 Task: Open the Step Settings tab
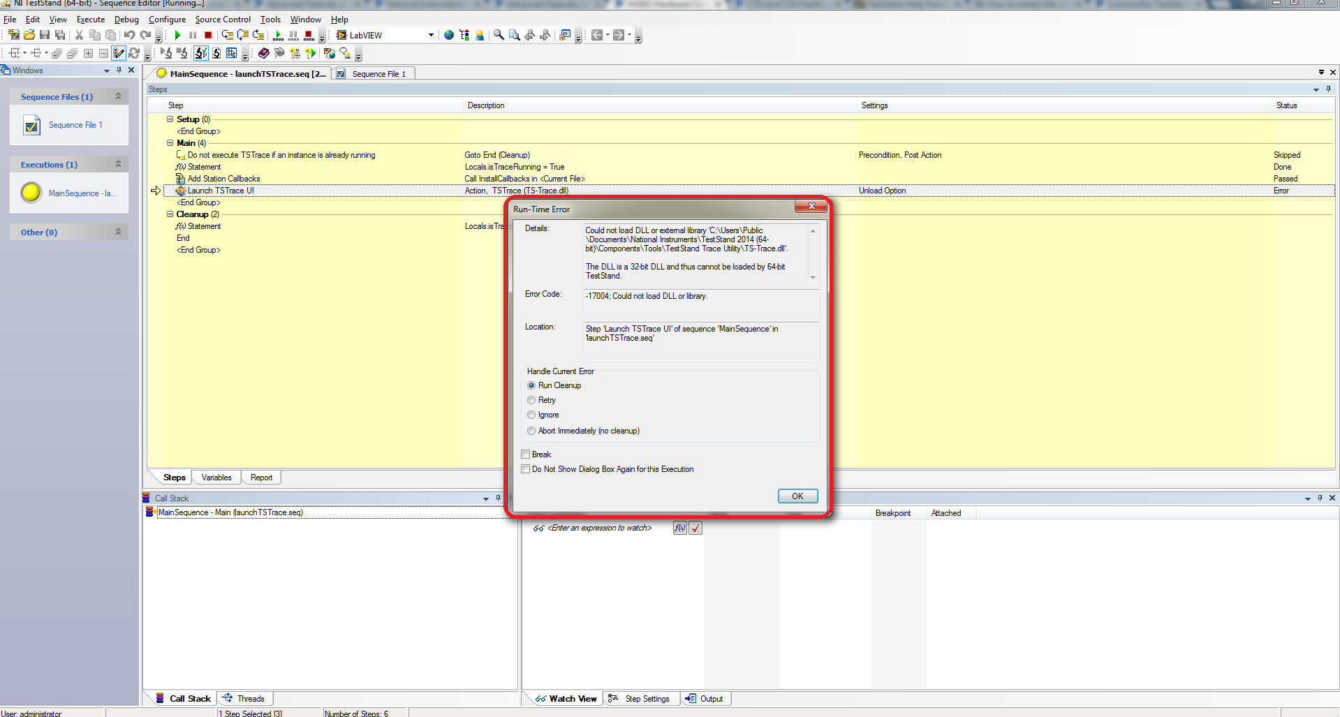coord(640,699)
